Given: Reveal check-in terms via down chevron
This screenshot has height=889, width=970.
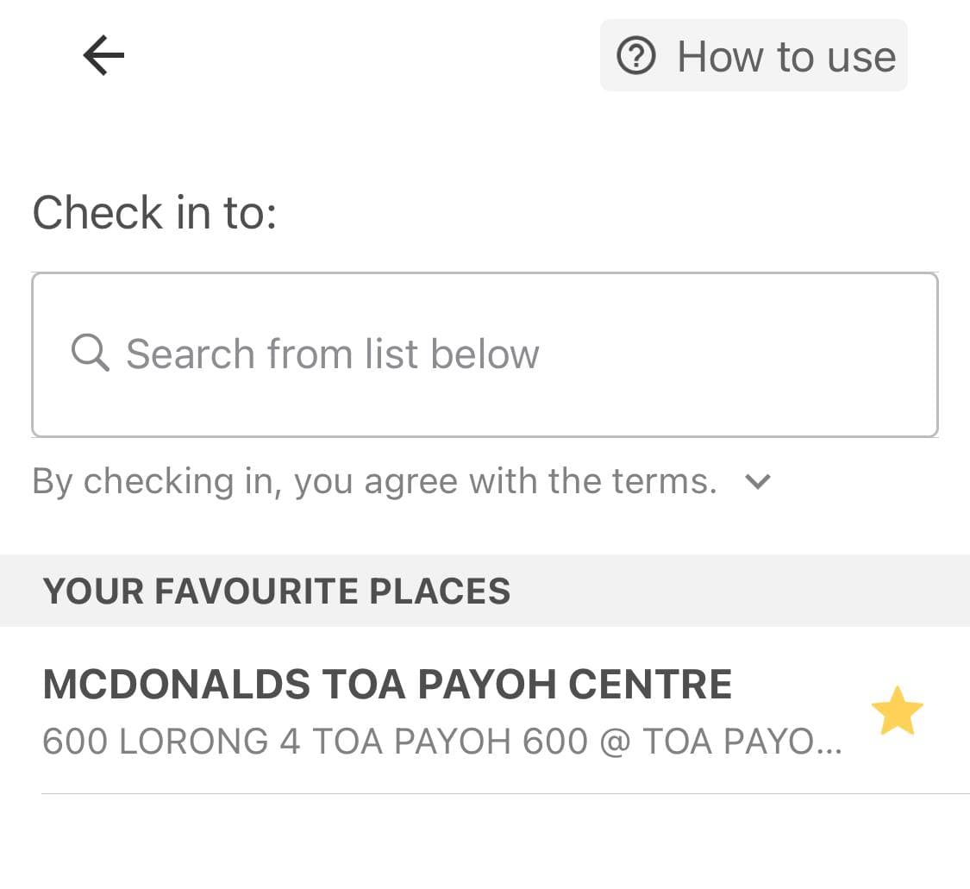Looking at the screenshot, I should 758,481.
